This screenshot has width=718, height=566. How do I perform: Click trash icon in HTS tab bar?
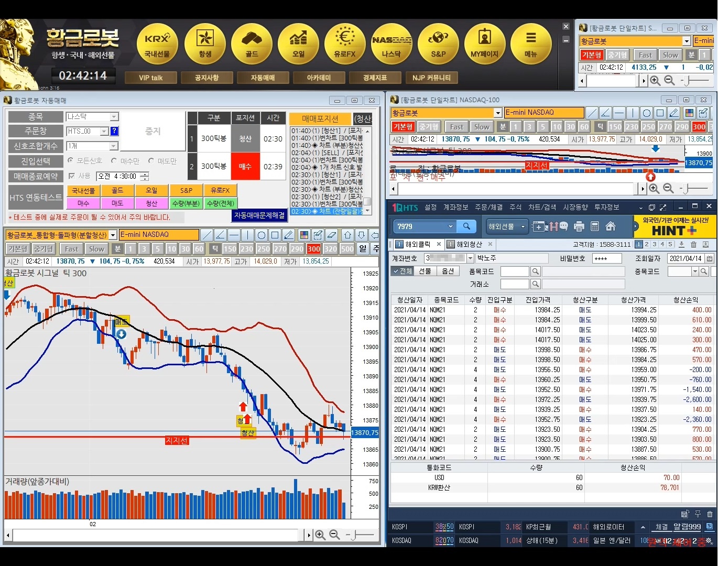694,244
